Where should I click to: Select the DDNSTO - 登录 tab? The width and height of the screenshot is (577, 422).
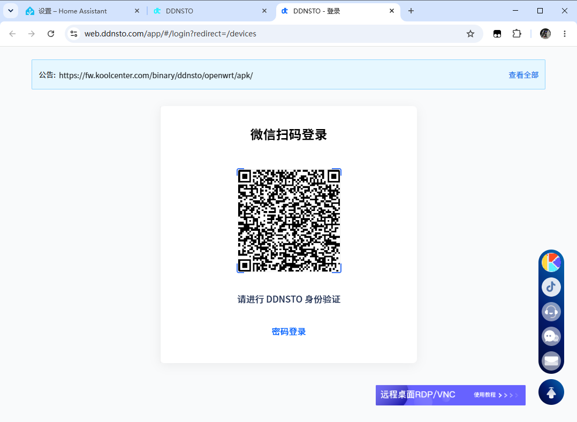[x=338, y=11]
